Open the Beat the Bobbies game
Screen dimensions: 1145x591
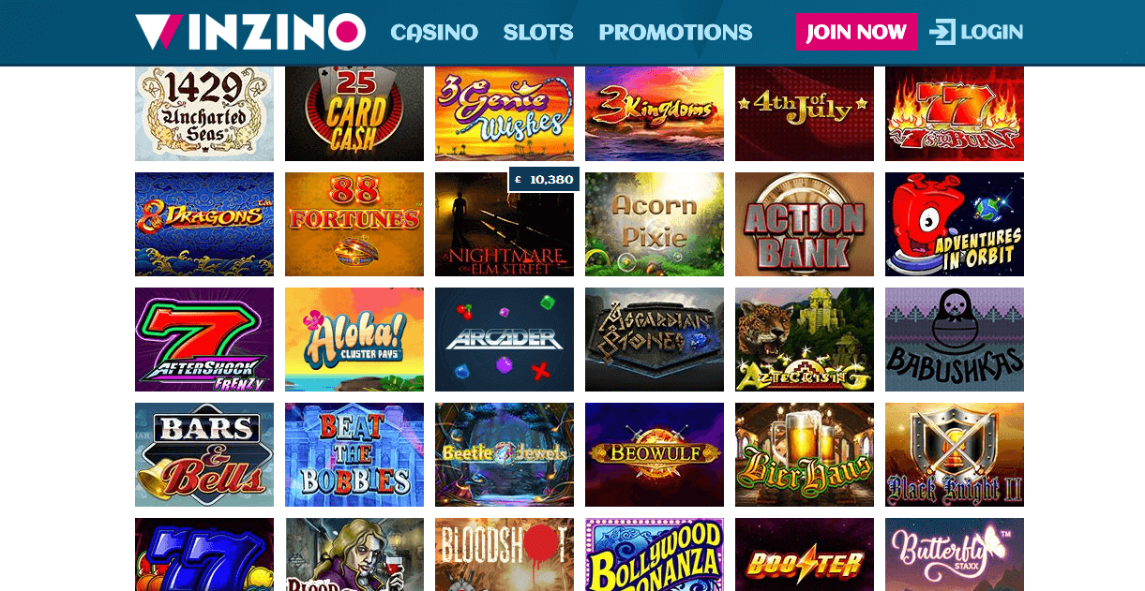pyautogui.click(x=354, y=455)
